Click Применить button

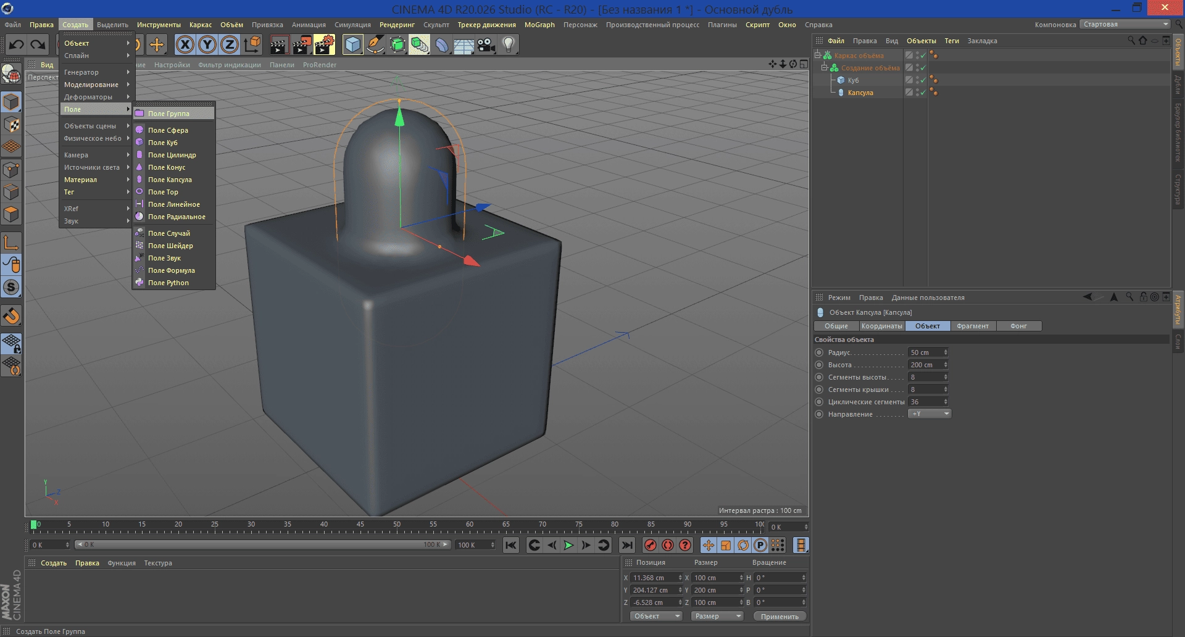coord(780,616)
